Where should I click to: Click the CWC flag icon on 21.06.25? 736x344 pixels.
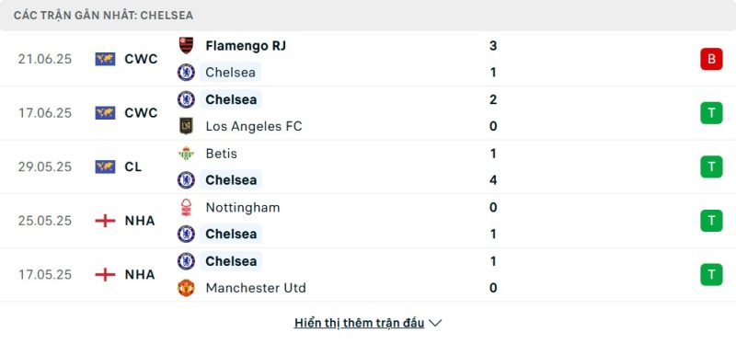point(105,59)
